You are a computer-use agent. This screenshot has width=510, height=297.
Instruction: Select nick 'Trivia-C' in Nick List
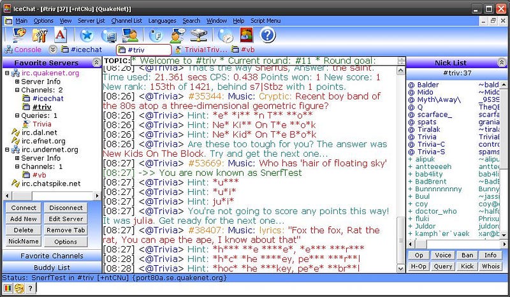(x=431, y=144)
